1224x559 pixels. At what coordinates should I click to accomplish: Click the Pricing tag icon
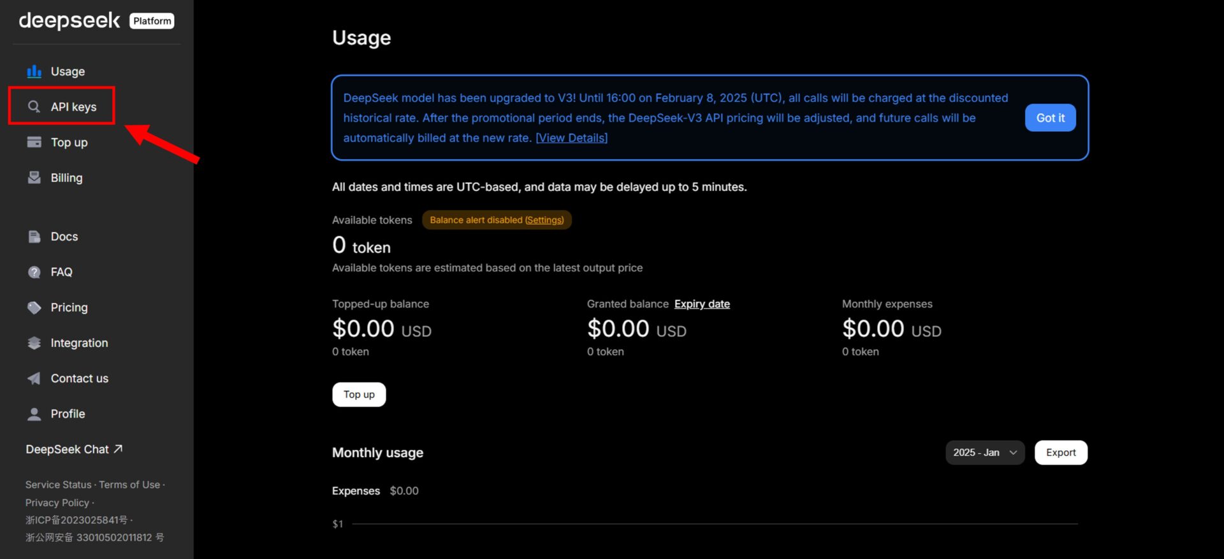coord(34,308)
